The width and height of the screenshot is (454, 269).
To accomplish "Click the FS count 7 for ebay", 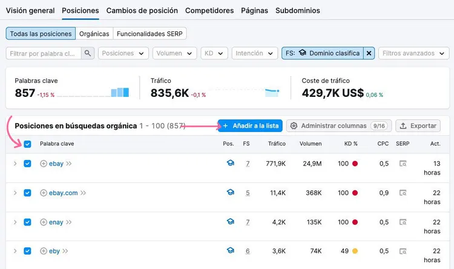I will [x=248, y=164].
